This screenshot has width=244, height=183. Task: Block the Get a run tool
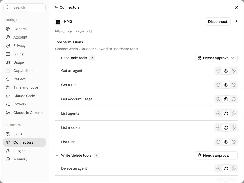234,85
